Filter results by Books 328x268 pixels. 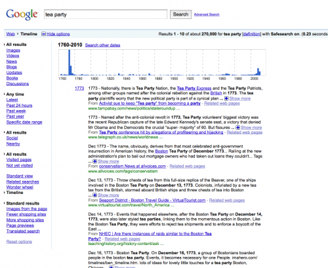point(12,78)
